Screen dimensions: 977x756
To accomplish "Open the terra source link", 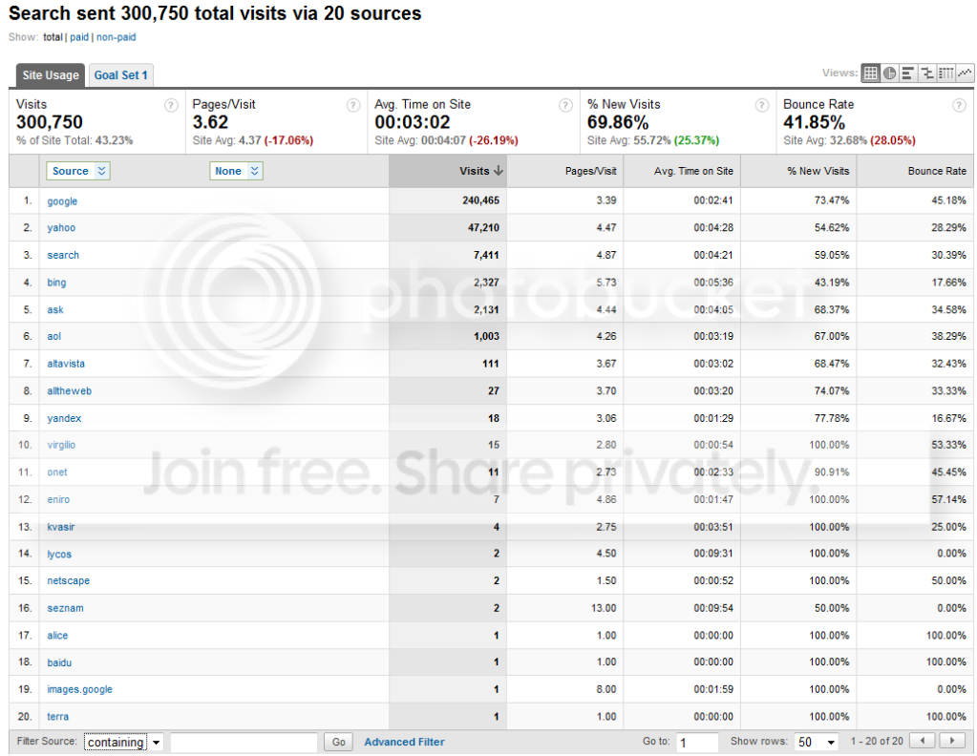I will (x=58, y=717).
